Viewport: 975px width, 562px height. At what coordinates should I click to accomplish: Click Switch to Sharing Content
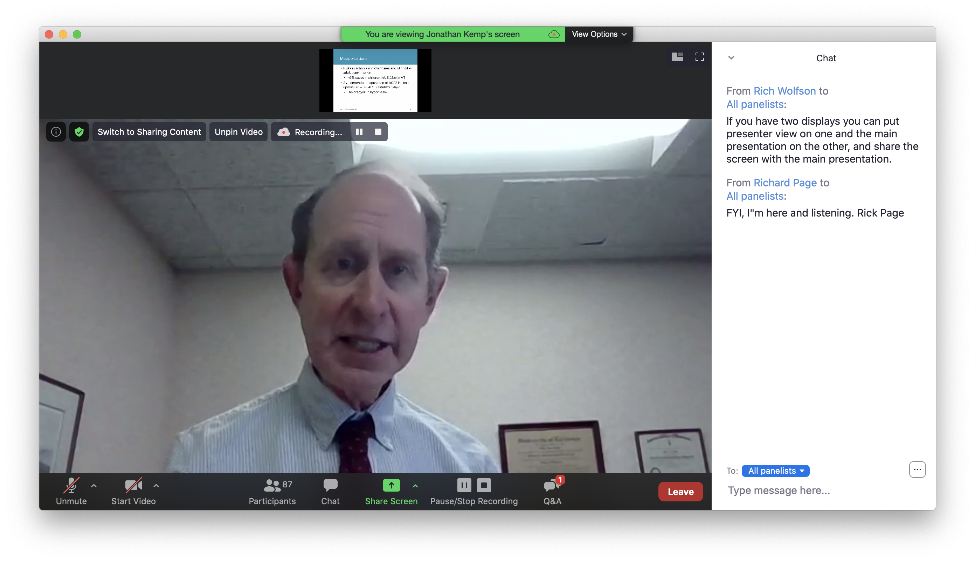pos(149,132)
